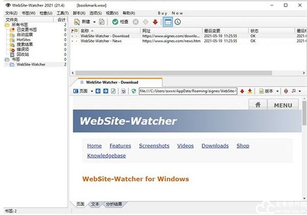Click the green shield security icon
The image size is (307, 215).
coord(134,91)
